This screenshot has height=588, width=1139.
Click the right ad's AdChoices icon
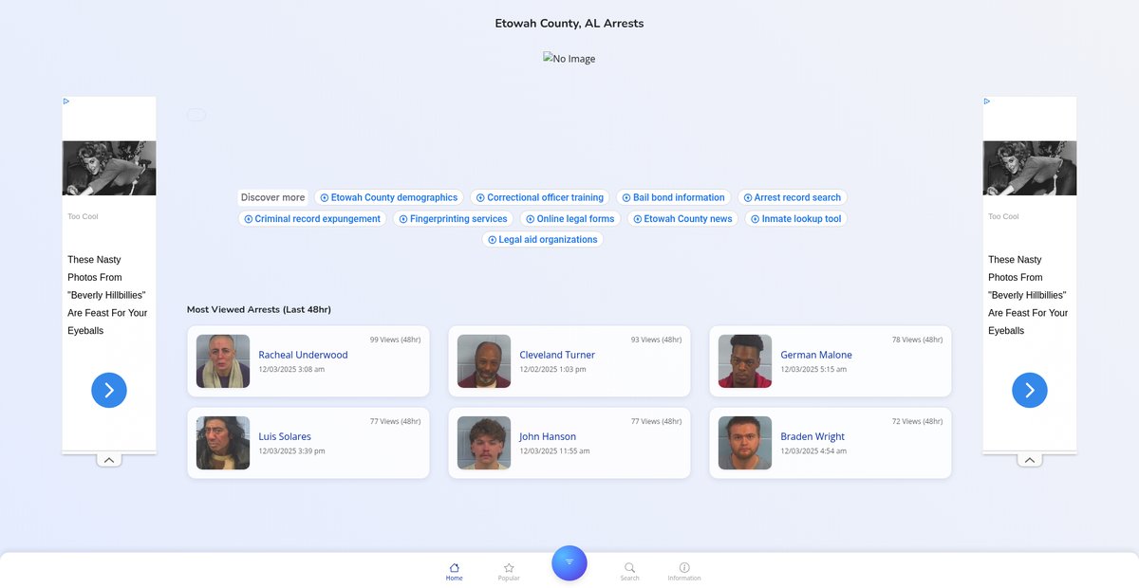987,101
